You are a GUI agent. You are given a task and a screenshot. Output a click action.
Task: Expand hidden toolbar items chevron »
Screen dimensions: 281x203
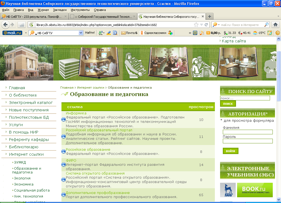(x=190, y=33)
